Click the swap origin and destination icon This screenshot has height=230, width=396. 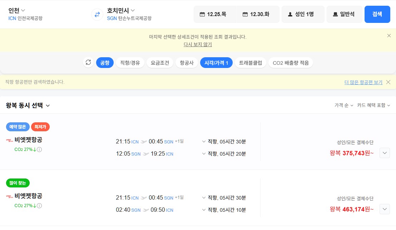pos(97,14)
